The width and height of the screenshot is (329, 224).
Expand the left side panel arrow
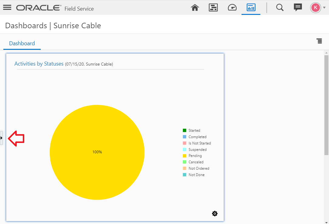[x=2, y=138]
